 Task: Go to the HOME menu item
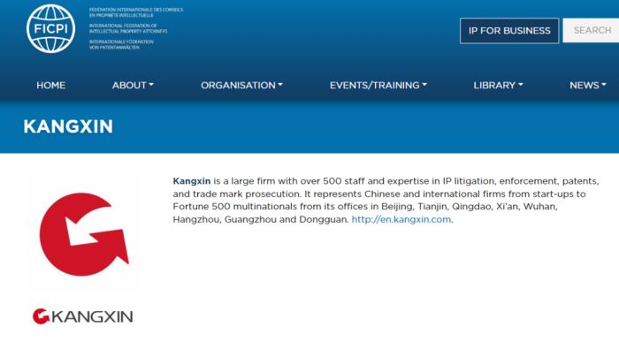51,85
